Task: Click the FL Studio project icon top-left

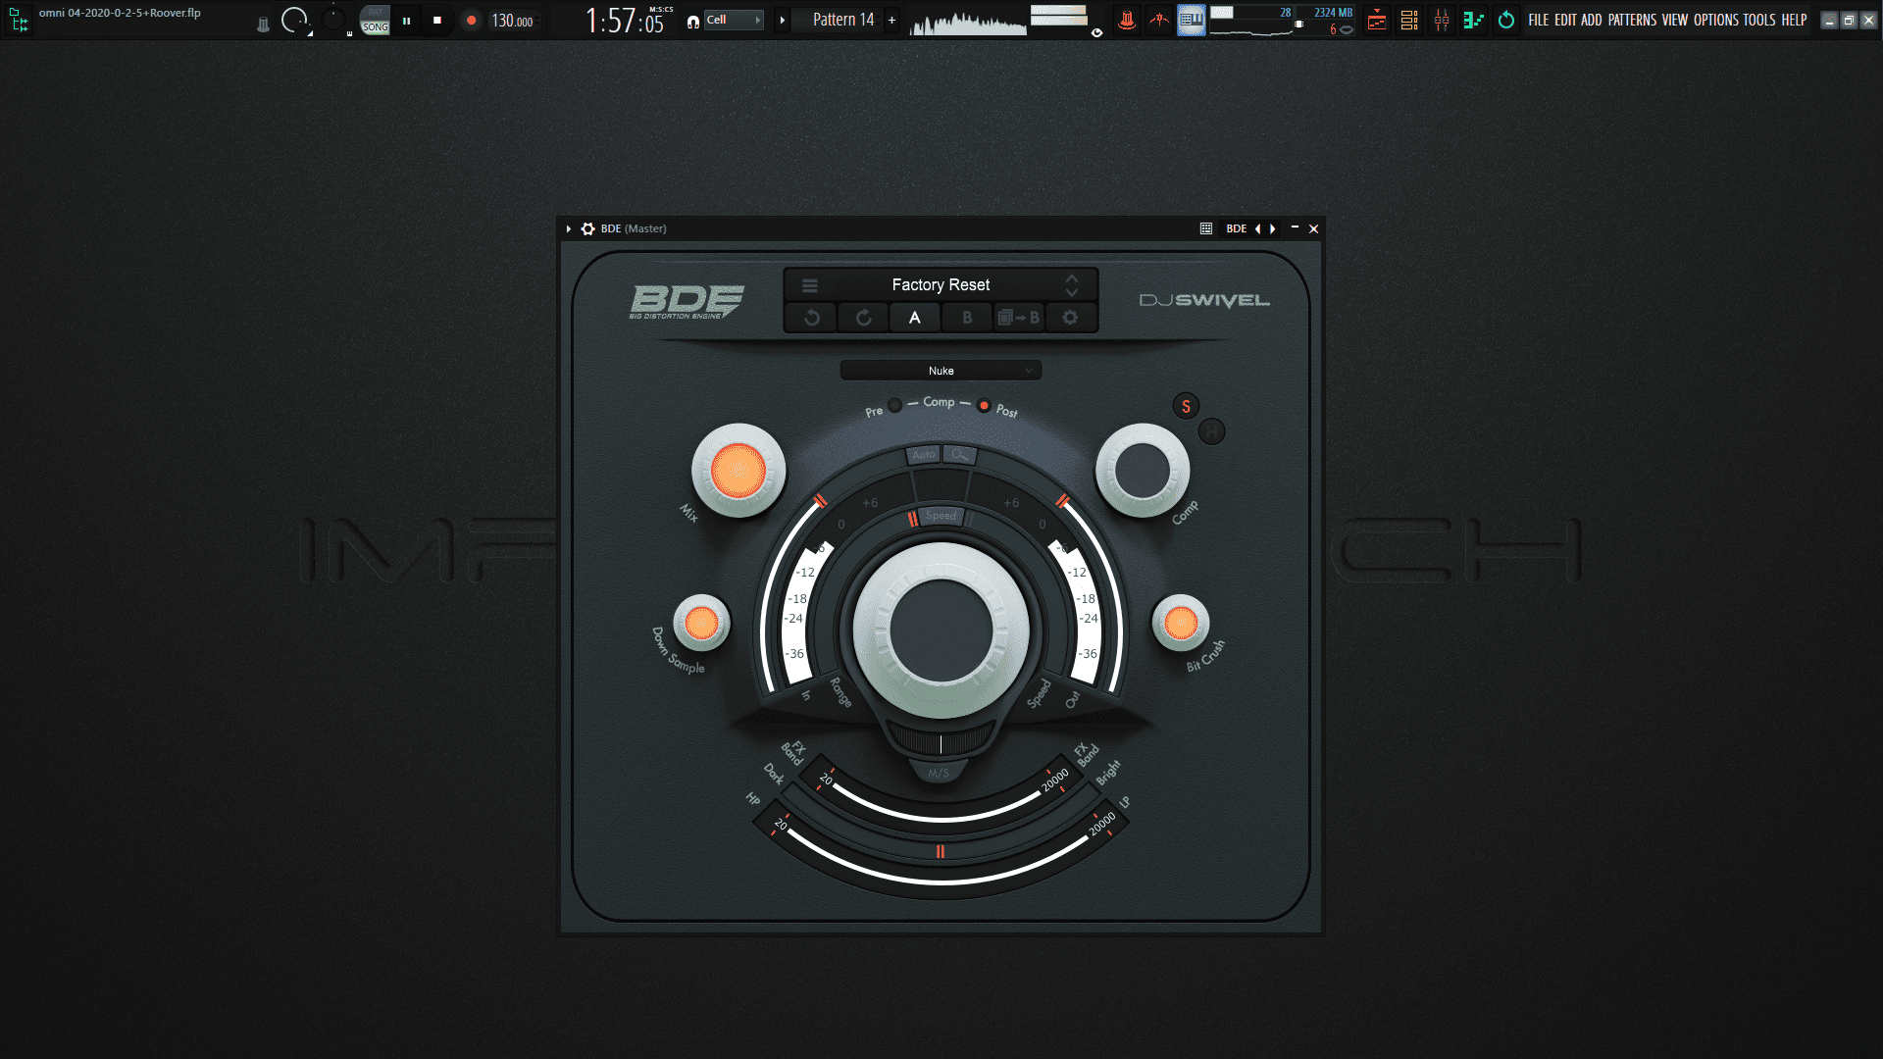Action: [19, 20]
